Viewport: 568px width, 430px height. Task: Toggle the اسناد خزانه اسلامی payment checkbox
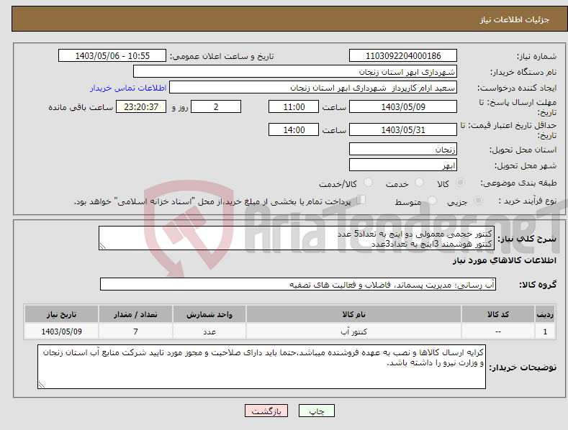[361, 200]
